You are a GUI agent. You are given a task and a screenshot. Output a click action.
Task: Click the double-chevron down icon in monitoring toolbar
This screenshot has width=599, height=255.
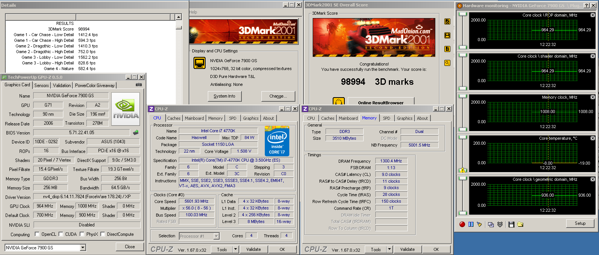[500, 224]
